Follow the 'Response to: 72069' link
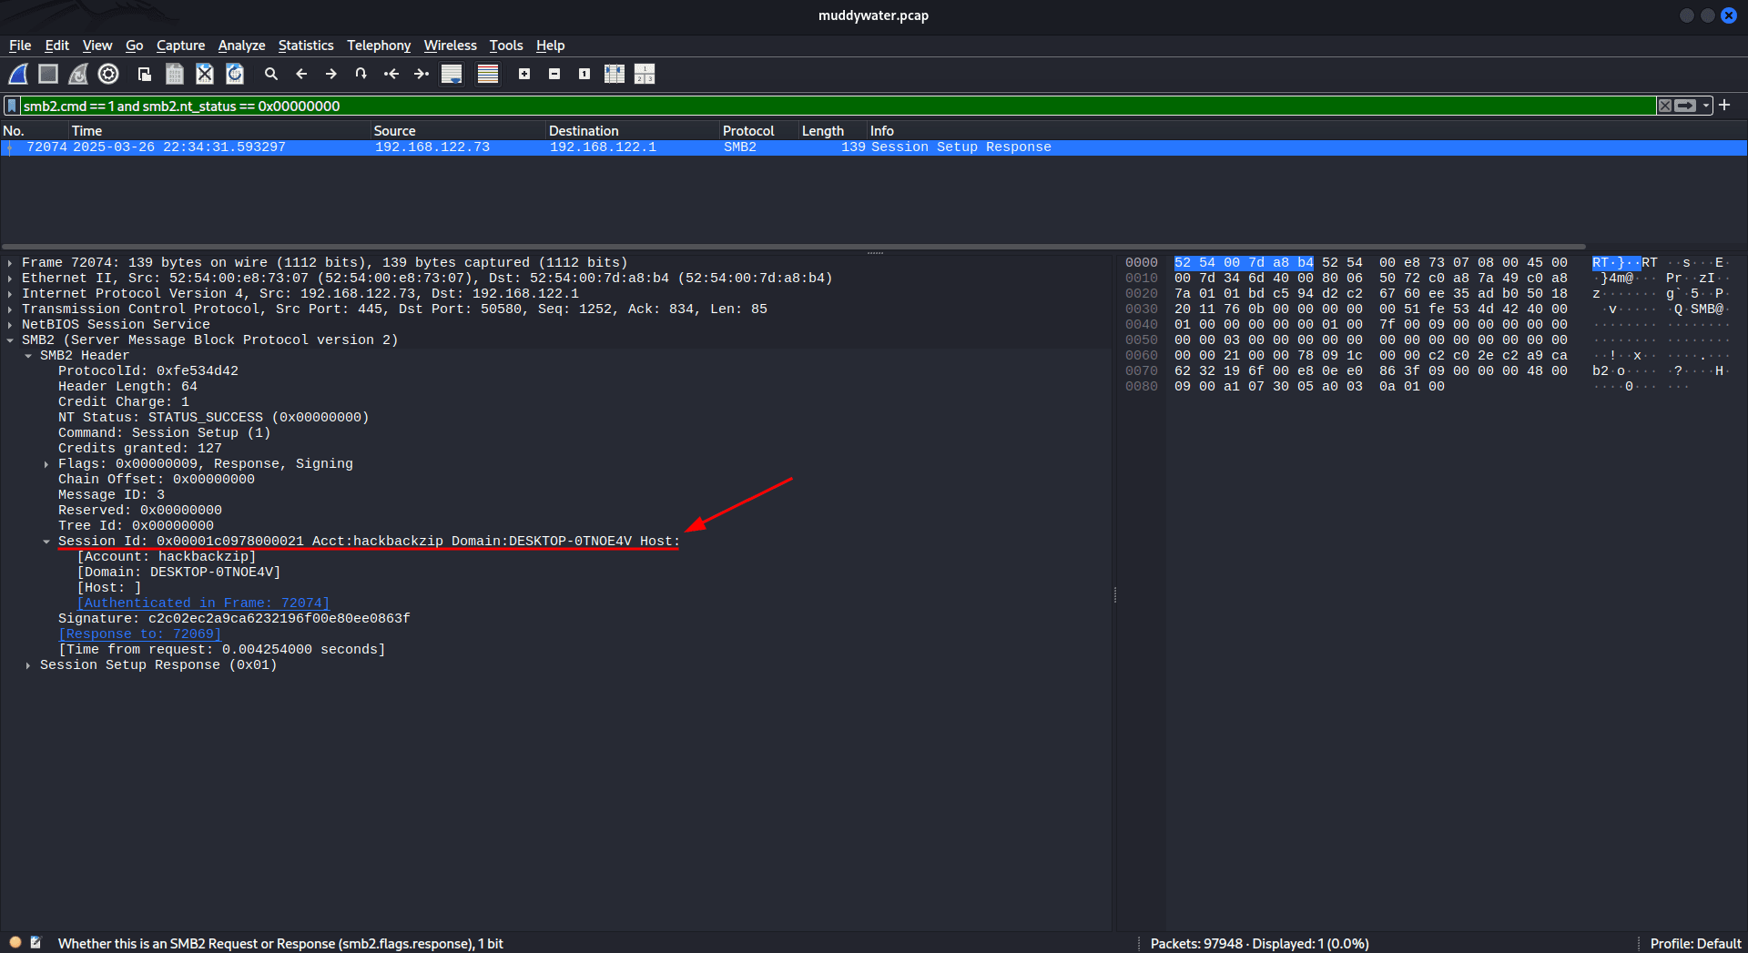Viewport: 1748px width, 953px height. coord(140,634)
